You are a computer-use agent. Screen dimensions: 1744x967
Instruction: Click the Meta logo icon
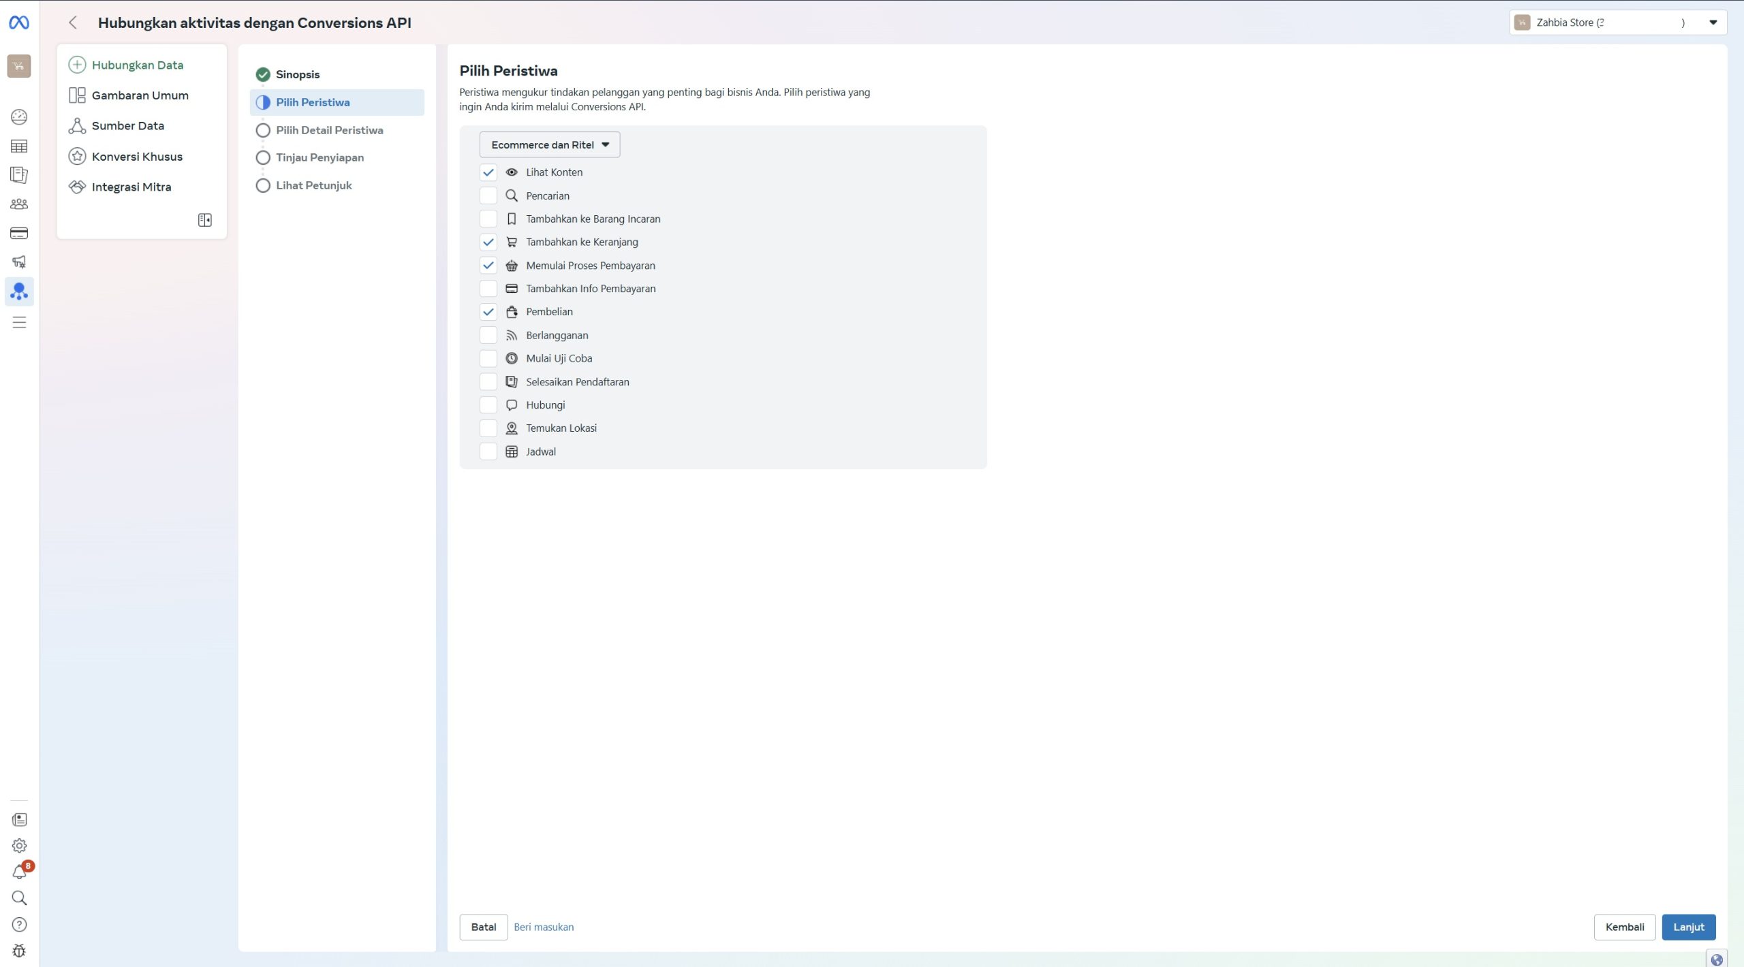point(19,22)
